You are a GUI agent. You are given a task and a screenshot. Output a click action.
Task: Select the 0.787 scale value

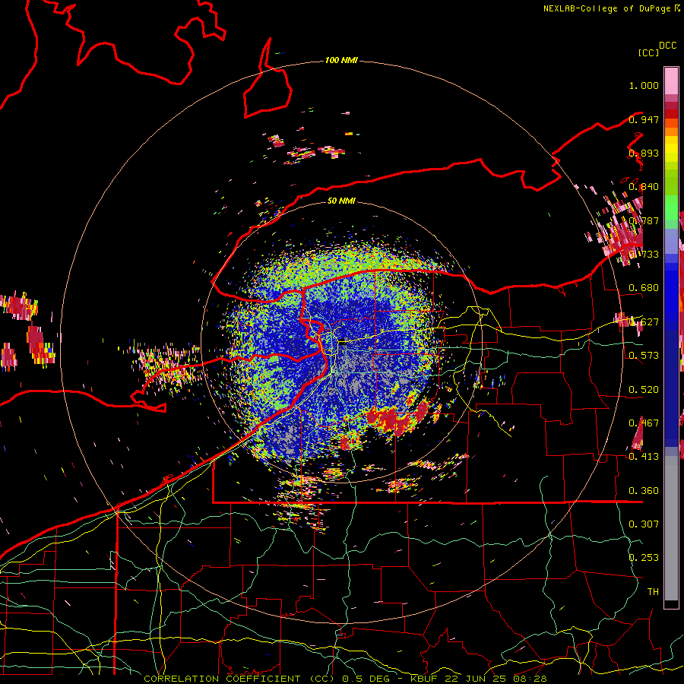tap(644, 220)
